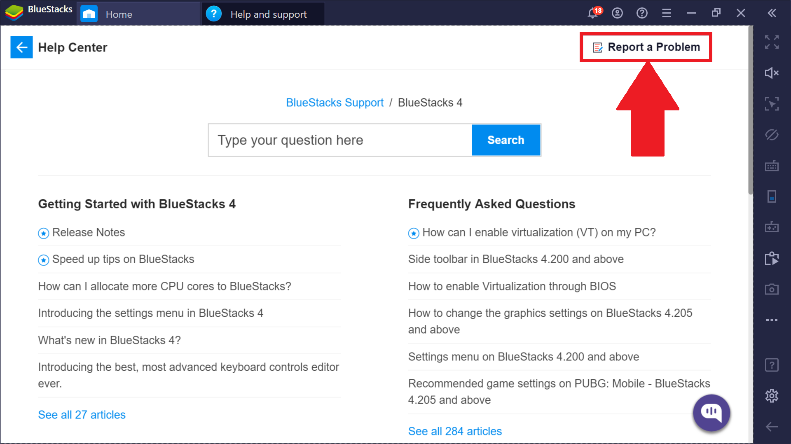Open the BlueStacks Support breadcrumb link
Screen dimensions: 791x444
point(335,103)
